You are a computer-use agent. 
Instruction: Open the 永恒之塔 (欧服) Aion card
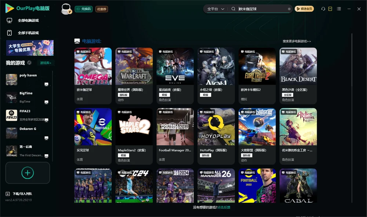(x=216, y=76)
